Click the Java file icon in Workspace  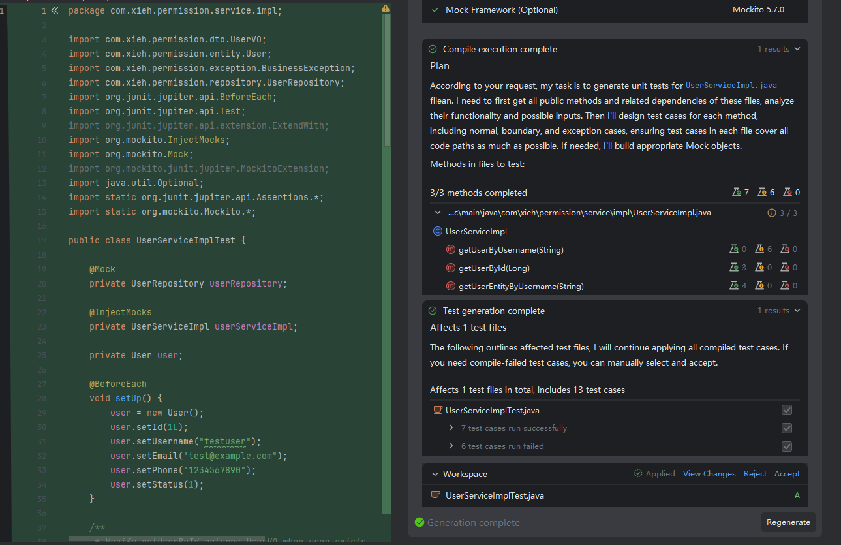[436, 495]
